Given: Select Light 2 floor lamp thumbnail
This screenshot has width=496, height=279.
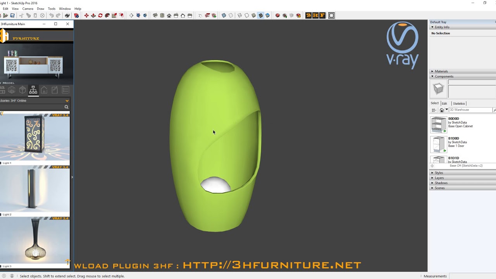Looking at the screenshot, I should 35,189.
